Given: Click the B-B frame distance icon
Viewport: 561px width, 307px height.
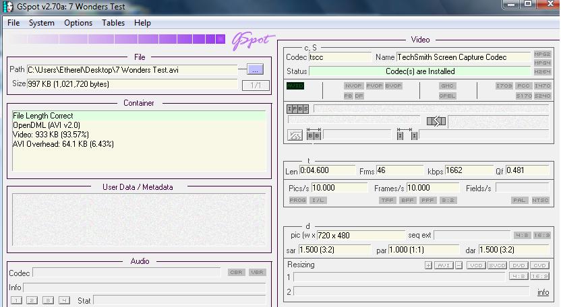Looking at the screenshot, I should [314, 134].
